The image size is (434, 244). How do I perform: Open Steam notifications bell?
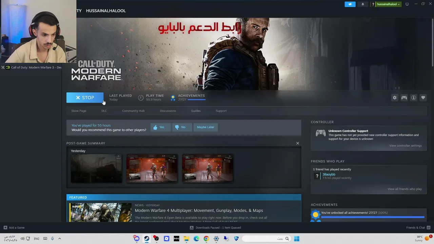(x=362, y=4)
